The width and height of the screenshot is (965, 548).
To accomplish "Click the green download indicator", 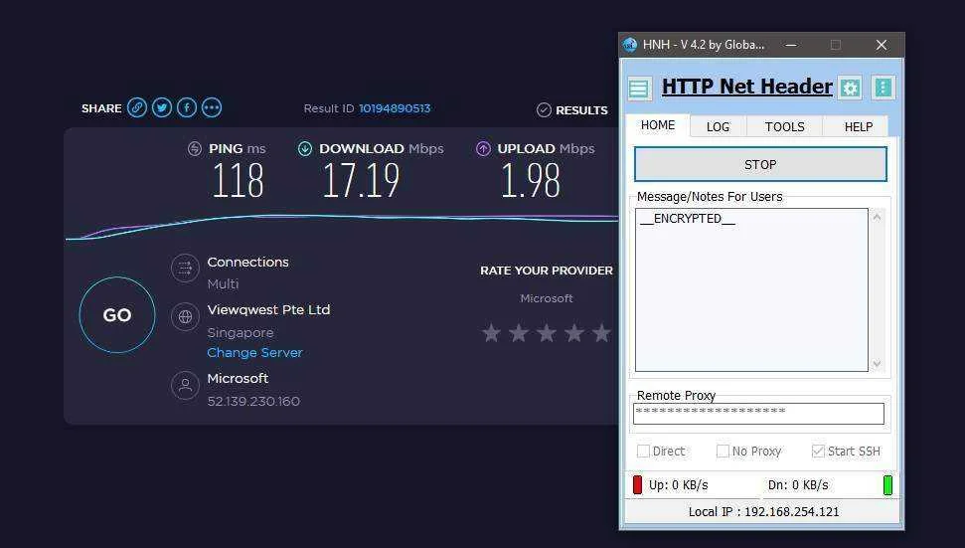I will tap(887, 484).
